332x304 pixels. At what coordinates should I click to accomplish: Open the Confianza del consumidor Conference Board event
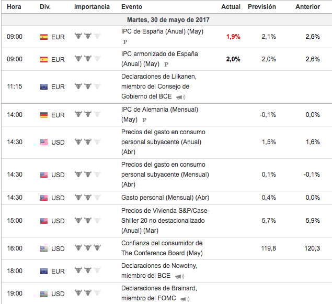[x=162, y=248]
